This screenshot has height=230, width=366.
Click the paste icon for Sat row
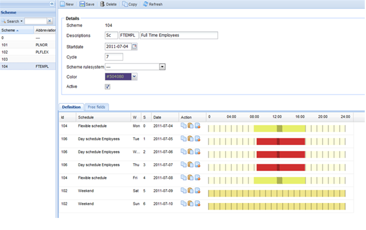190,190
